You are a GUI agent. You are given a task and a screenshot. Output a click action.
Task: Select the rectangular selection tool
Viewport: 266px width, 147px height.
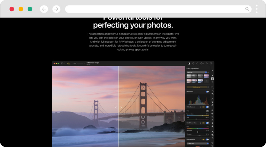[212, 87]
